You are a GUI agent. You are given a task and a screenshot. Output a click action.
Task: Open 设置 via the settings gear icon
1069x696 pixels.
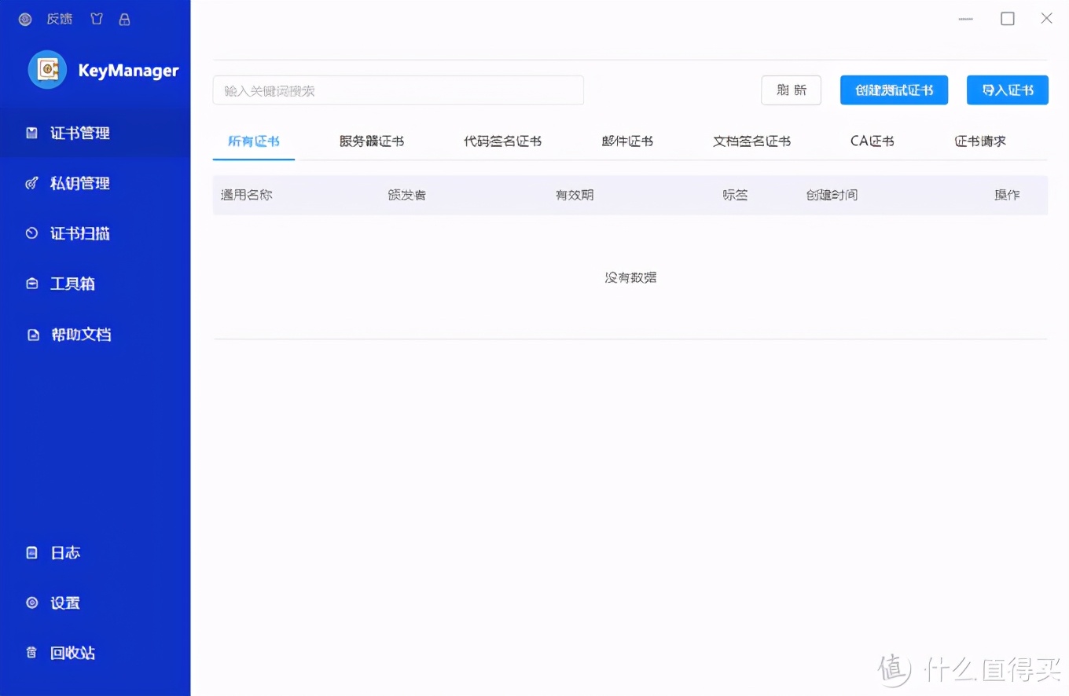point(31,603)
